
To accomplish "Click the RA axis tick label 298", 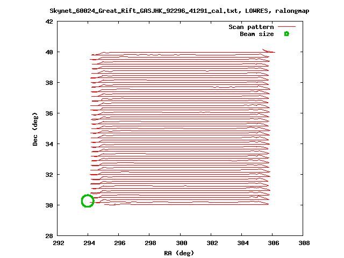I will pyautogui.click(x=150, y=243).
